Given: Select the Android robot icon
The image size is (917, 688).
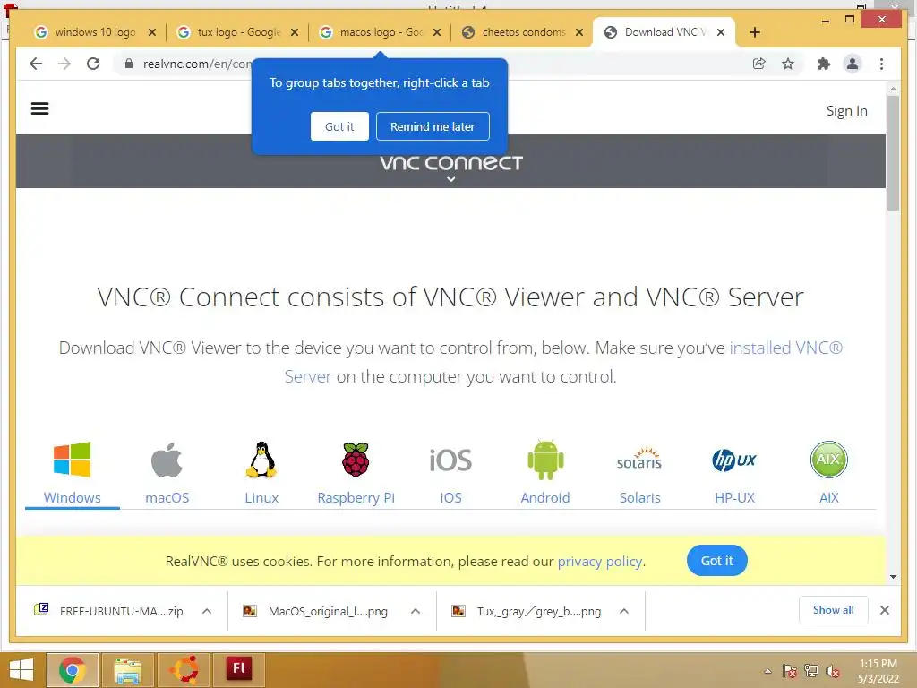Looking at the screenshot, I should [545, 460].
